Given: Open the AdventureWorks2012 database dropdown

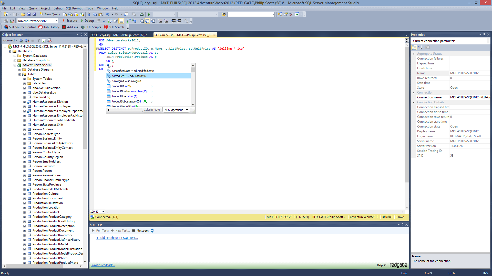Looking at the screenshot, I should pos(57,21).
